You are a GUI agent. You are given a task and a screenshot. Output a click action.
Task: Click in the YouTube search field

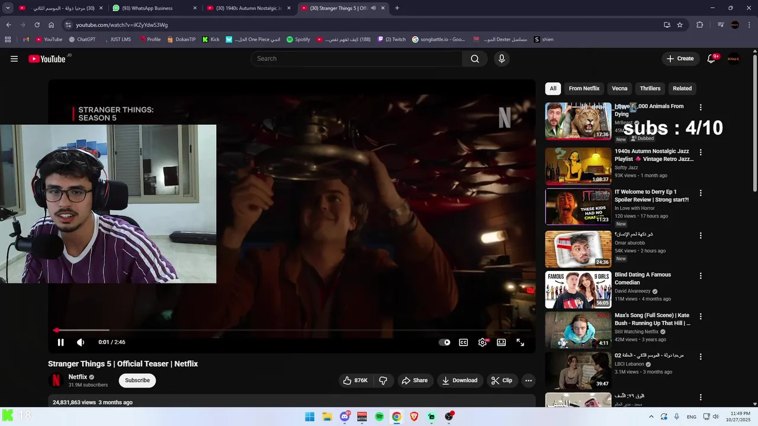(357, 59)
